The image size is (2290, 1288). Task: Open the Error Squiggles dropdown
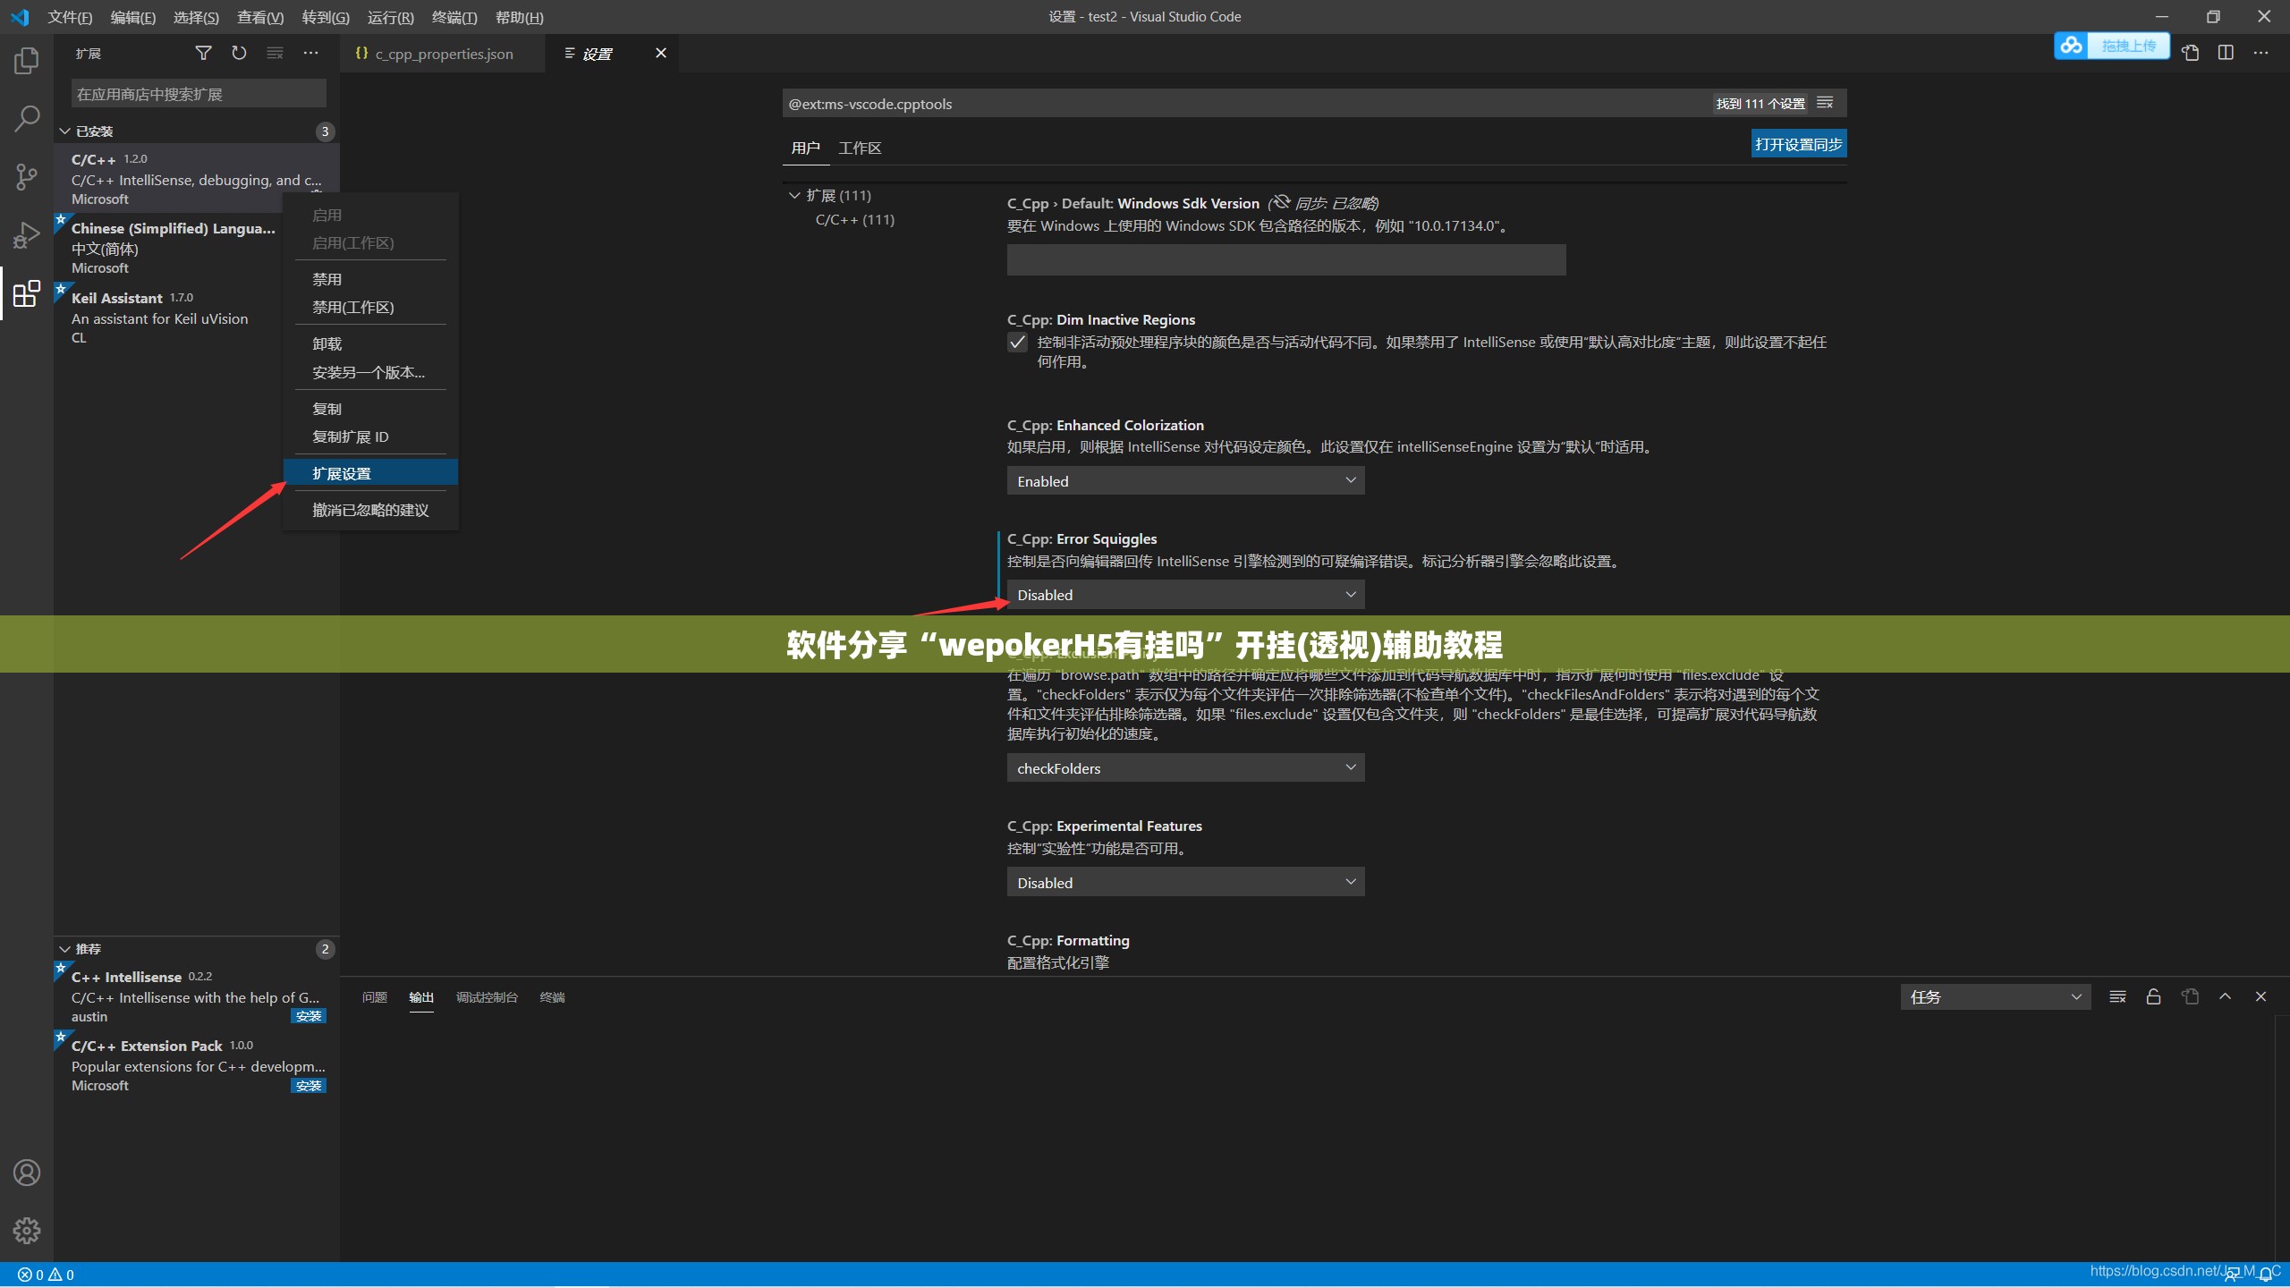pyautogui.click(x=1185, y=594)
